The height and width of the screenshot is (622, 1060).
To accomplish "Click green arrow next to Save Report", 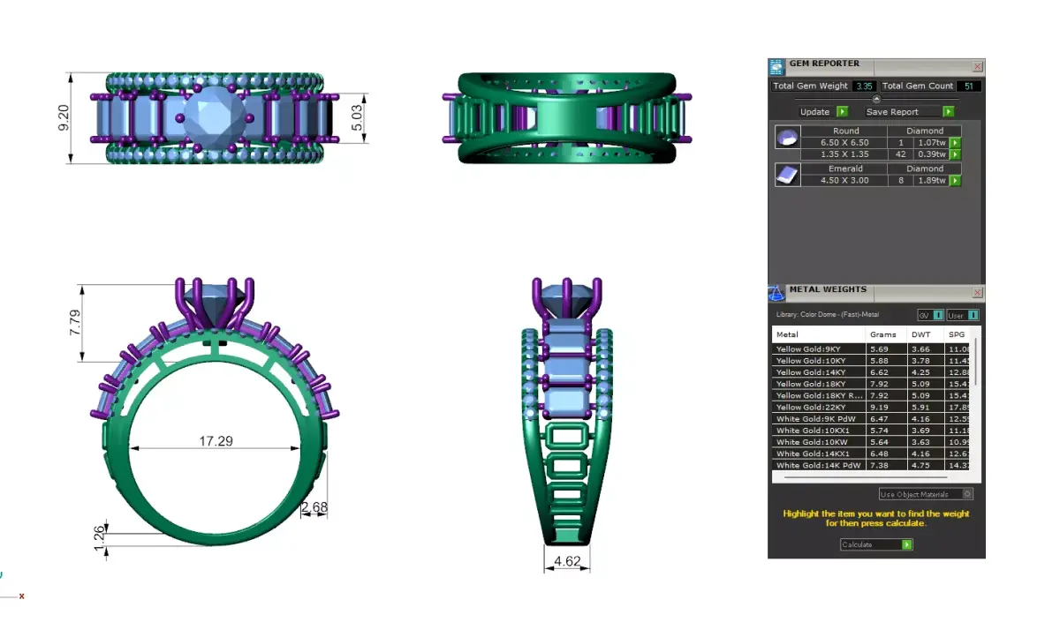I will (x=948, y=112).
